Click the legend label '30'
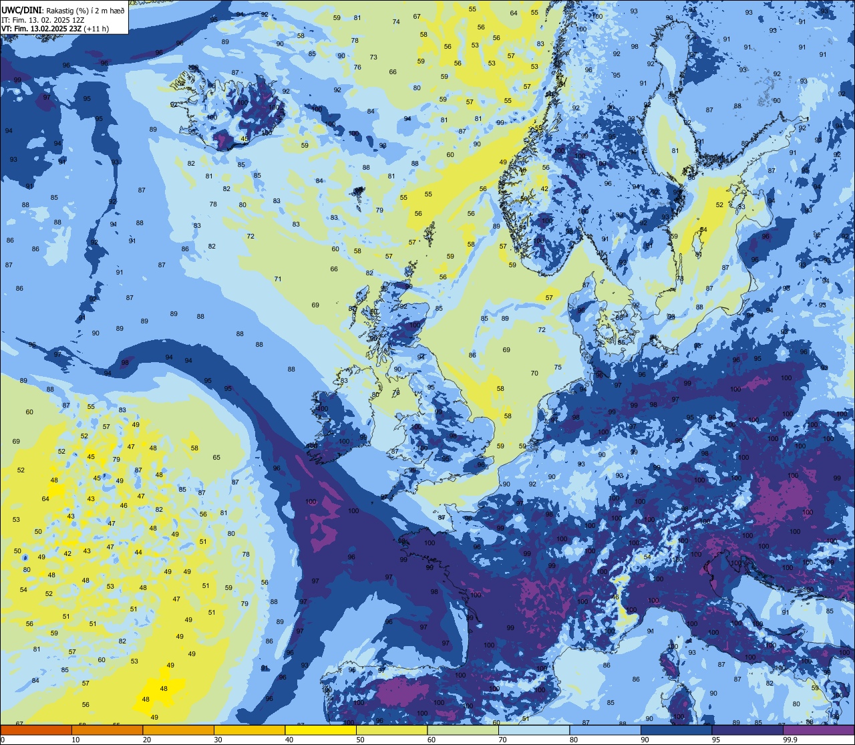Screen dimensions: 855x745 (x=218, y=740)
